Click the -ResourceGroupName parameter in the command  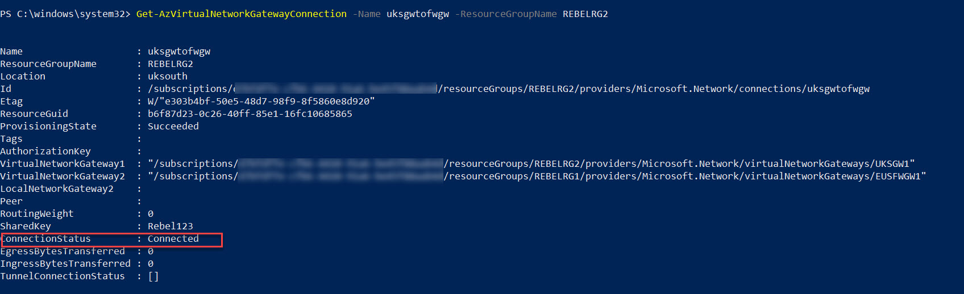(x=505, y=14)
